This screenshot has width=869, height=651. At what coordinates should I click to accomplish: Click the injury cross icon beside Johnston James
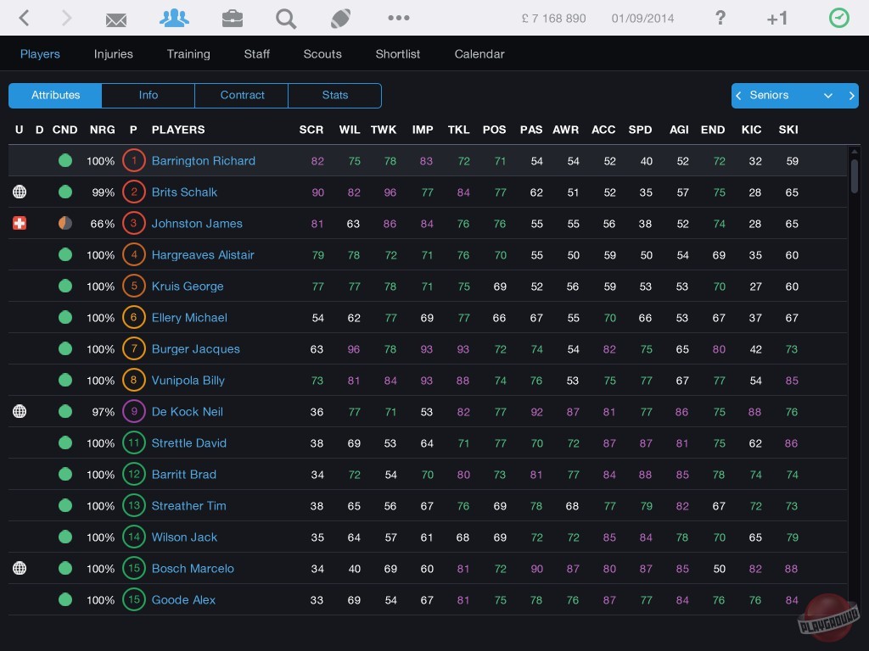click(20, 224)
